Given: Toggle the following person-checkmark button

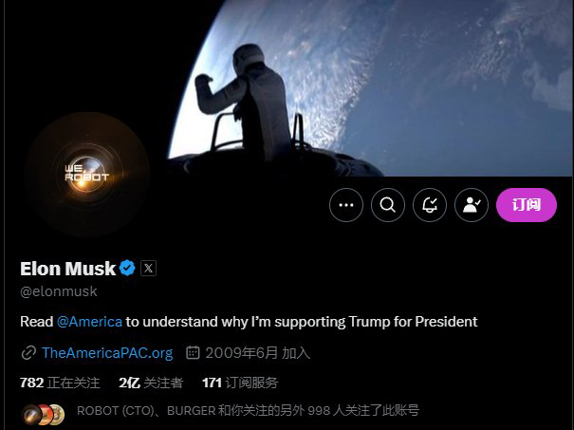Looking at the screenshot, I should [x=472, y=205].
